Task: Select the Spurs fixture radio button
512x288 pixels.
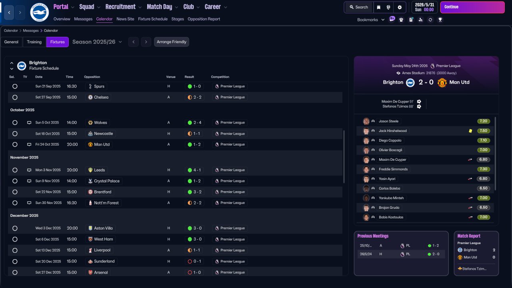Action: (x=15, y=86)
